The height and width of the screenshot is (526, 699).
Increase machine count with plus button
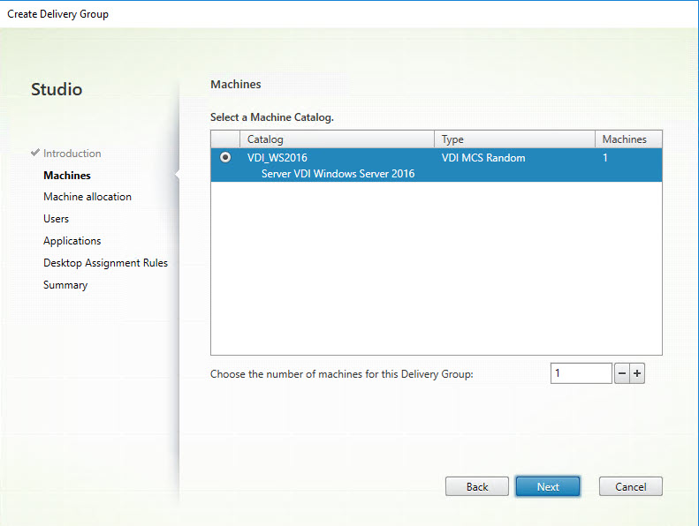point(637,373)
